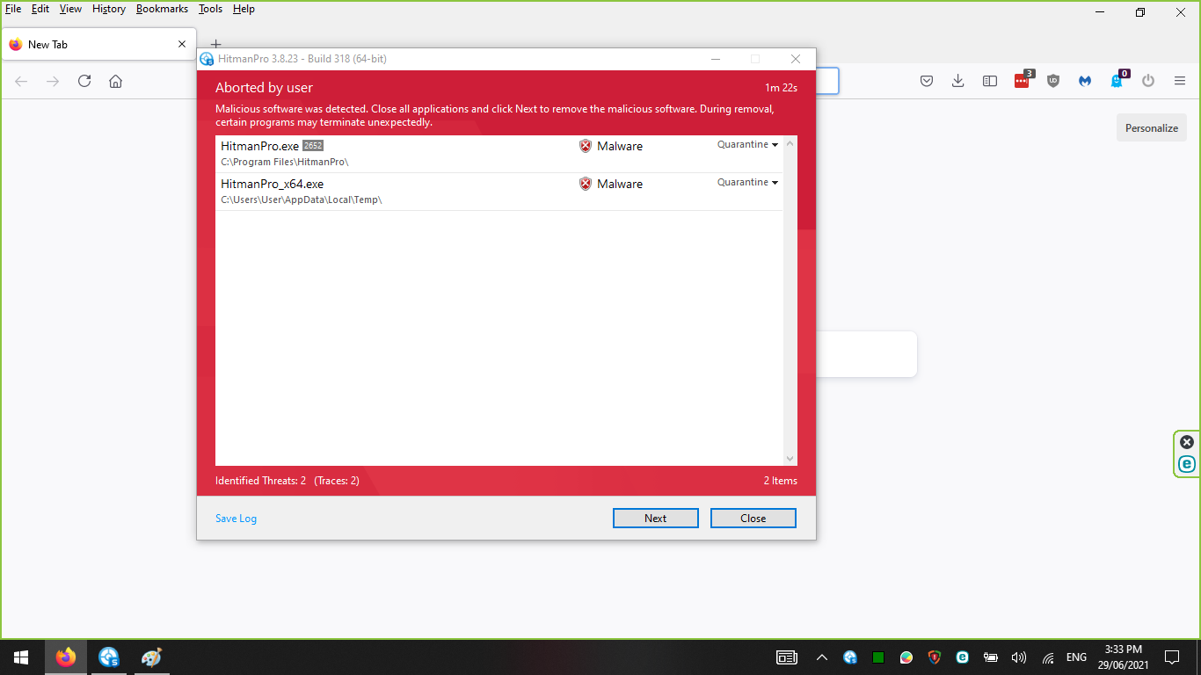Click the threat list scrollbar down arrow
The image size is (1201, 675).
point(790,458)
